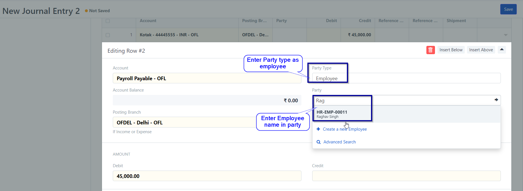Viewport: 523px width, 191px height.
Task: Open Advanced Search for party
Action: pyautogui.click(x=339, y=142)
